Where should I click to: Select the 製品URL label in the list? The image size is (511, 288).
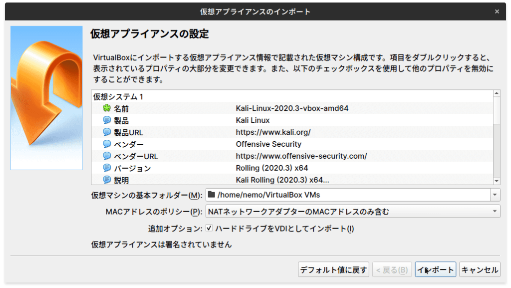128,132
